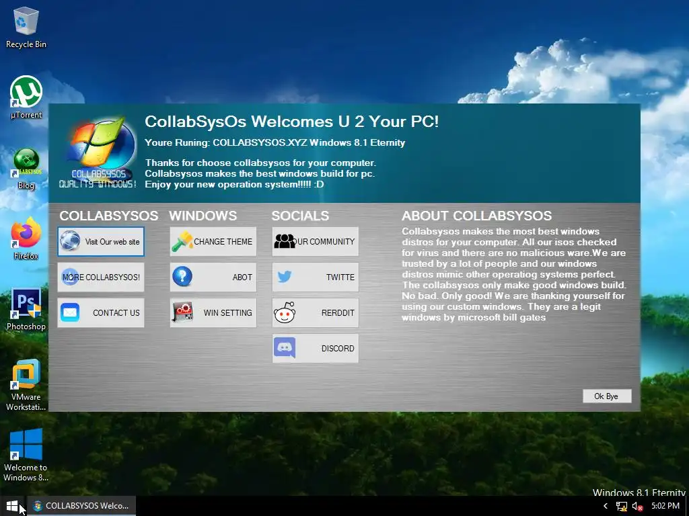
Task: Click the "WINDOWS" section heading
Action: [x=203, y=216]
